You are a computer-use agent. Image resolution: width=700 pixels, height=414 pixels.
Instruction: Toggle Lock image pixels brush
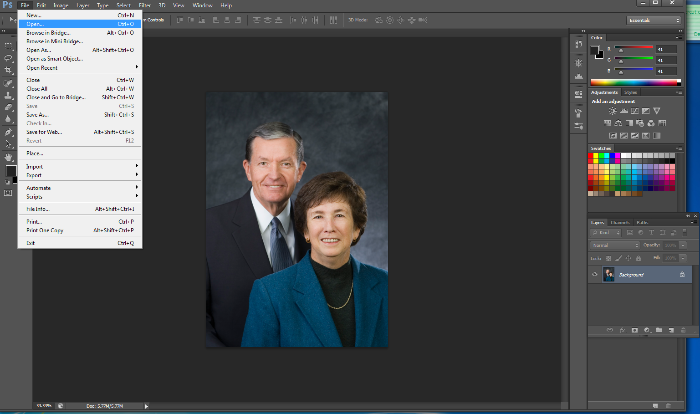(x=618, y=258)
